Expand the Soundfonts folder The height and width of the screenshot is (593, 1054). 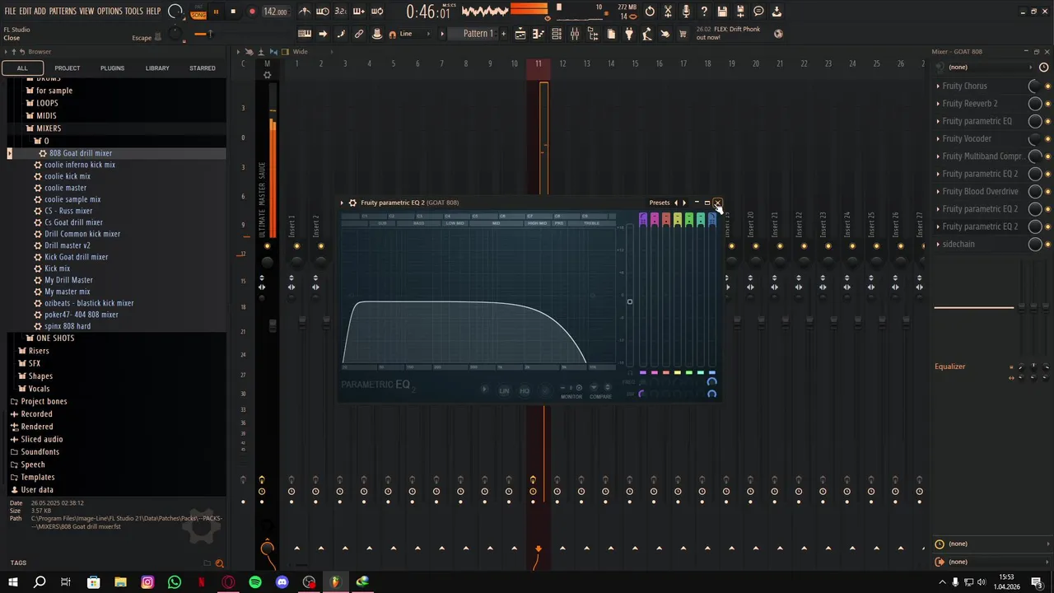40,452
